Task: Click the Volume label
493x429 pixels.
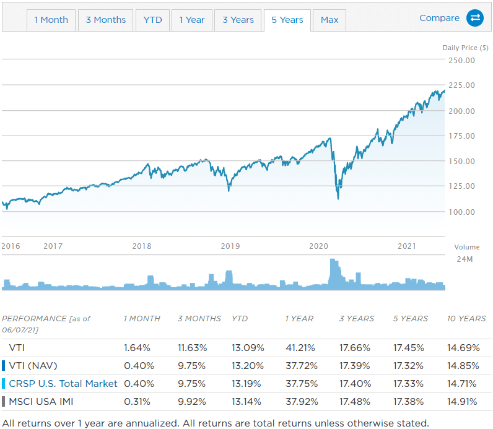Action: click(x=467, y=247)
